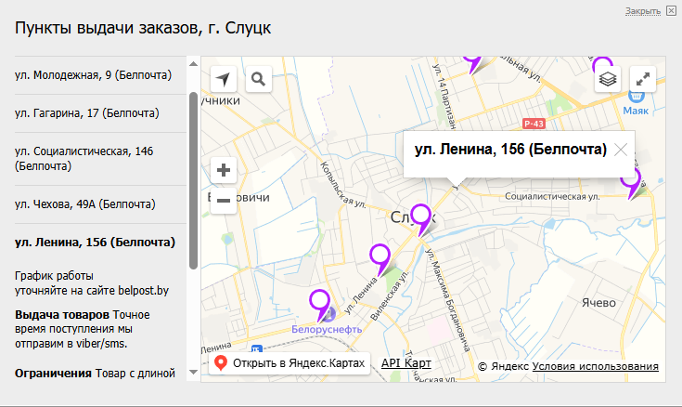The height and width of the screenshot is (407, 682).
Task: Close the dialog with X box icon
Action: coord(671,10)
